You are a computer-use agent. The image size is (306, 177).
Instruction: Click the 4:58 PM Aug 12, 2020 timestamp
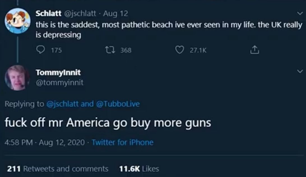pos(45,142)
